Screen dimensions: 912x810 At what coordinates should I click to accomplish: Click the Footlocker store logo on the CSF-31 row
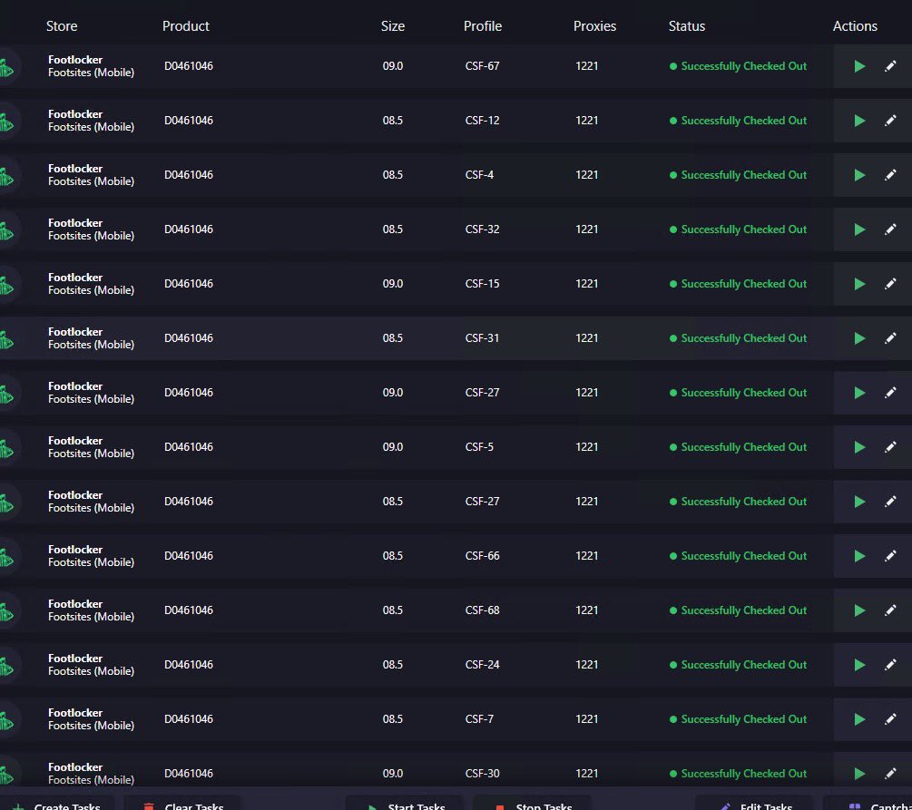coord(6,339)
